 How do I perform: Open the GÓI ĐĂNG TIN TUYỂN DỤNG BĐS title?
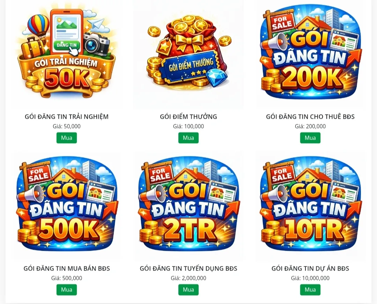pos(188,268)
